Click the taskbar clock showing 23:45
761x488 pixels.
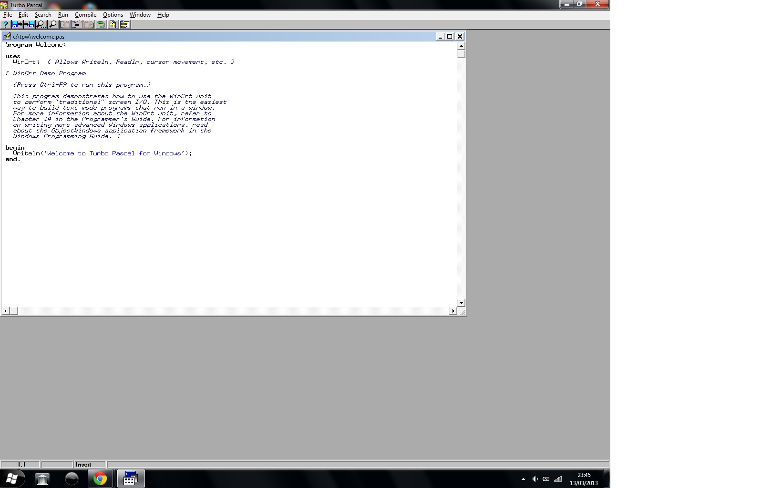coord(584,479)
